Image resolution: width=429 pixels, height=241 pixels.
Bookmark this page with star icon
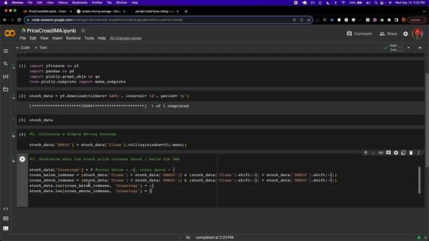(308, 20)
